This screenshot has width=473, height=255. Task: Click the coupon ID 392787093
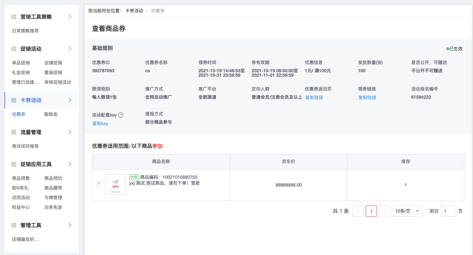[103, 71]
